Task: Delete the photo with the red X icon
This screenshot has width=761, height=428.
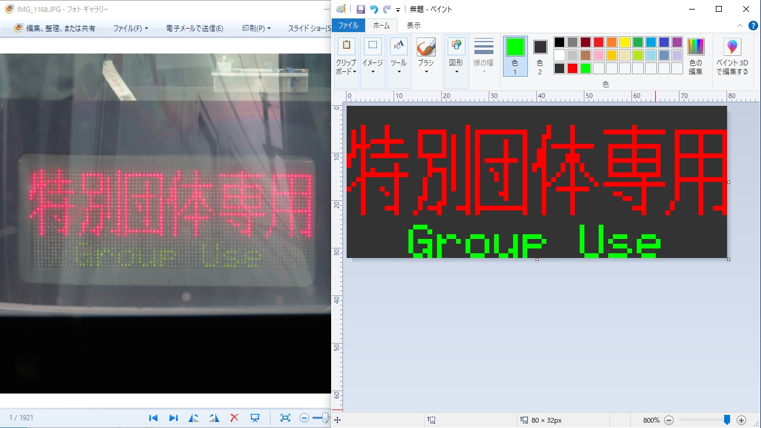Action: (234, 418)
